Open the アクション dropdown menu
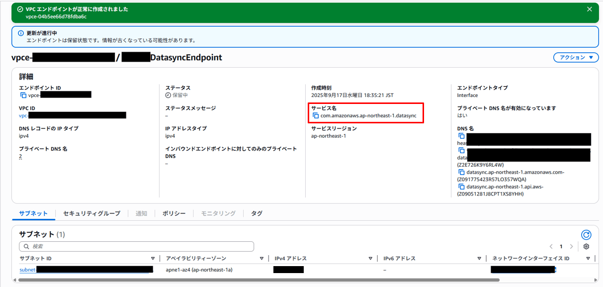603x287 pixels. click(x=576, y=58)
